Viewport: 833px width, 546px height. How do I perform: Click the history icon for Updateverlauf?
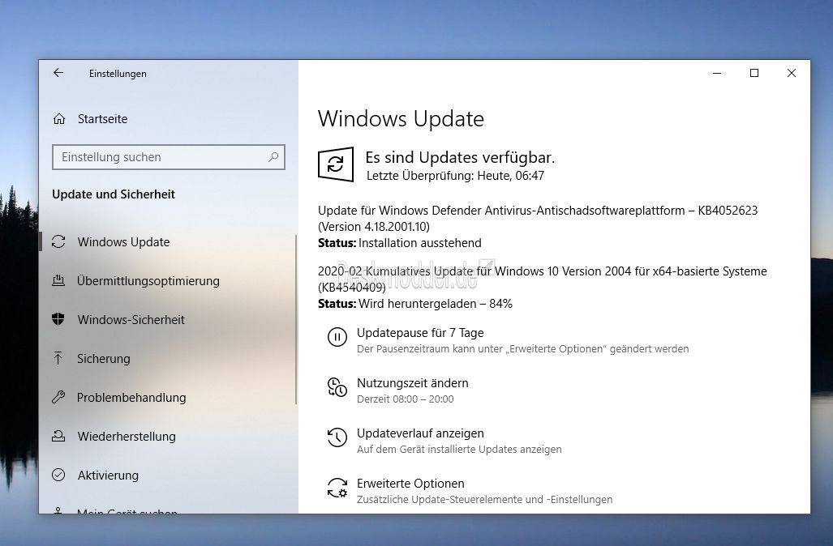[x=337, y=437]
